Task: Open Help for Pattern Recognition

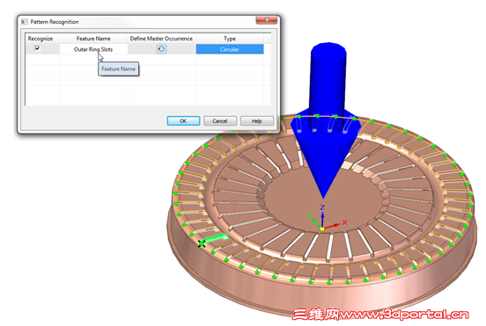Action: (256, 121)
